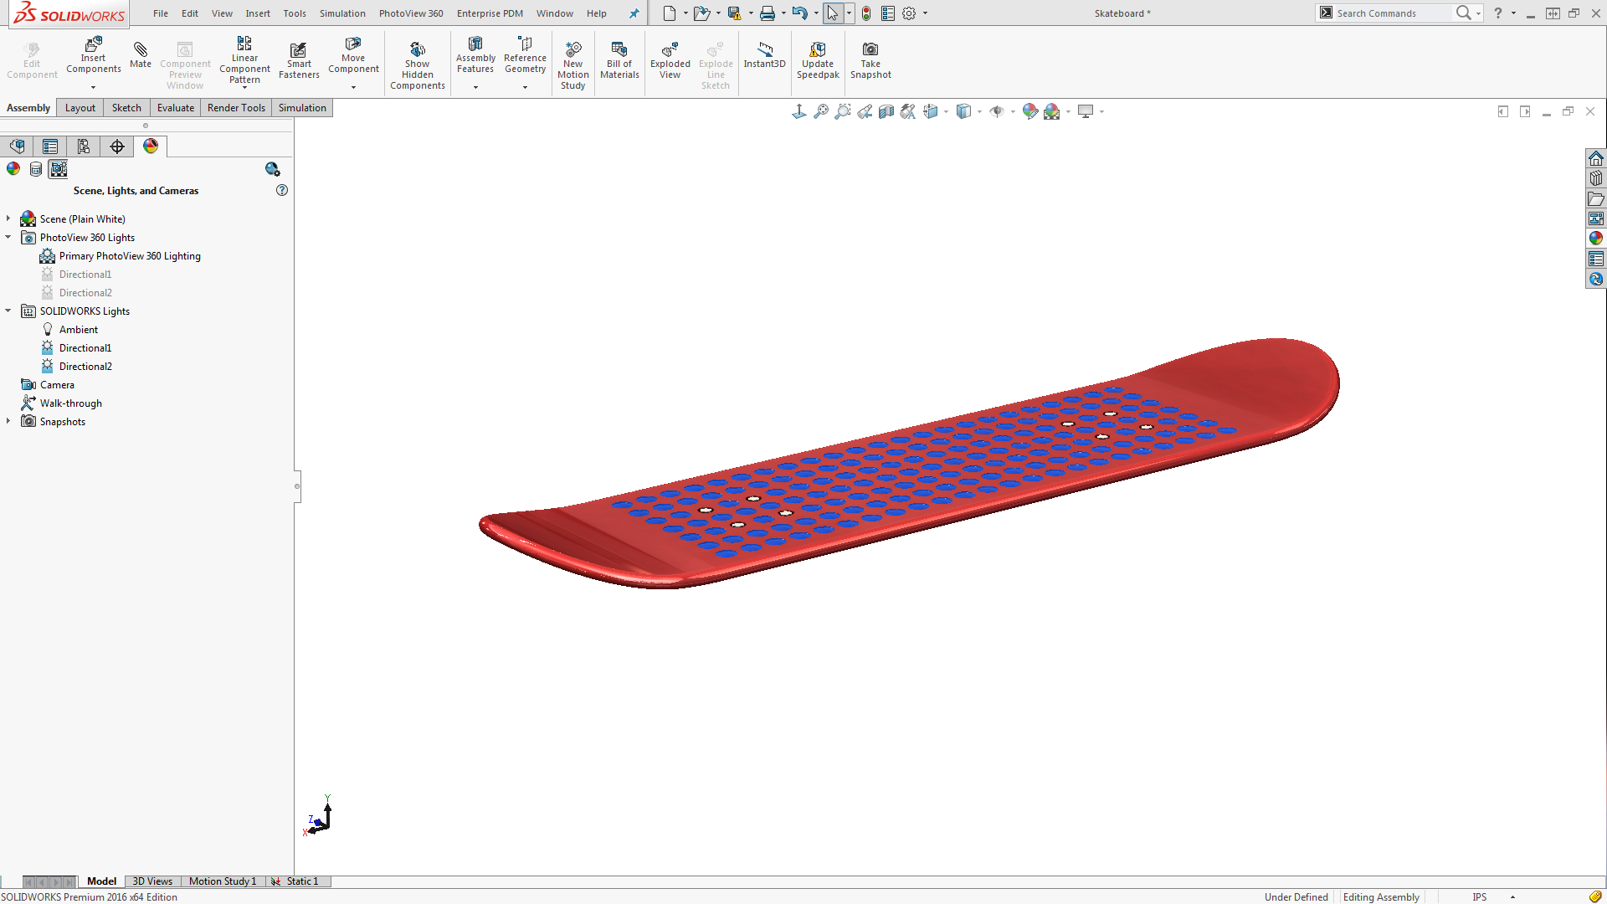This screenshot has height=904, width=1607.
Task: Select the Render Tools tab
Action: click(x=235, y=107)
